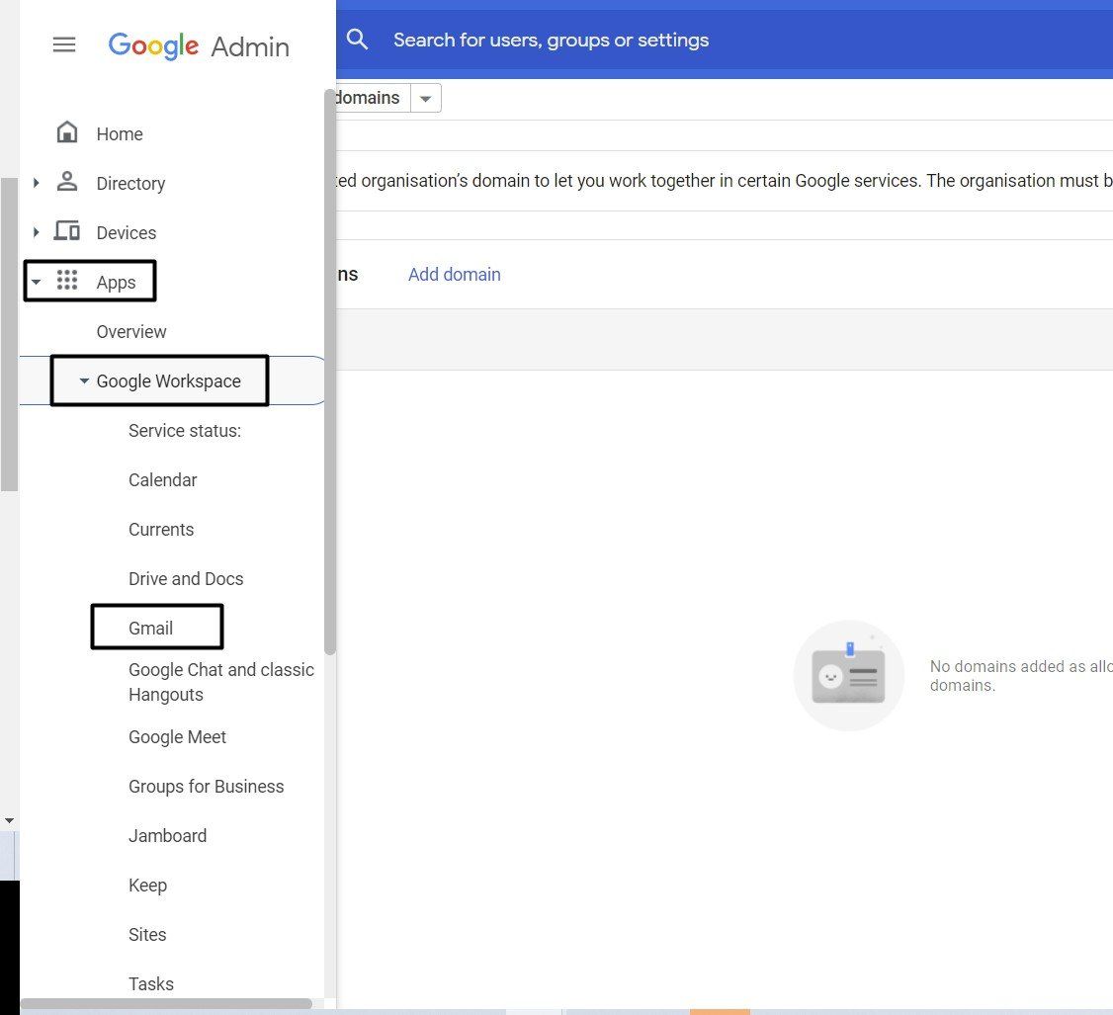Select the Home icon in sidebar

click(x=66, y=131)
